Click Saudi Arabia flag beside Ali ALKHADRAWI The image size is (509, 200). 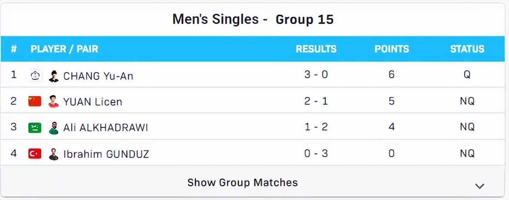pos(35,127)
